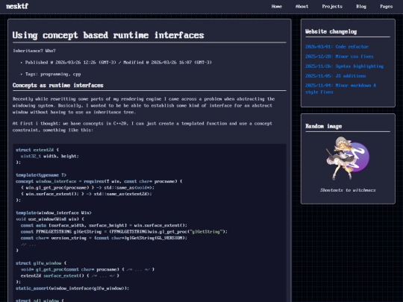Open changelog entry 2025/11/26 Syntax highlighting

344,66
